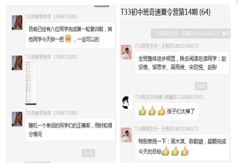Click the 全班整体进步明显 message bubble
Screen dimensions: 238x165
click(182, 63)
